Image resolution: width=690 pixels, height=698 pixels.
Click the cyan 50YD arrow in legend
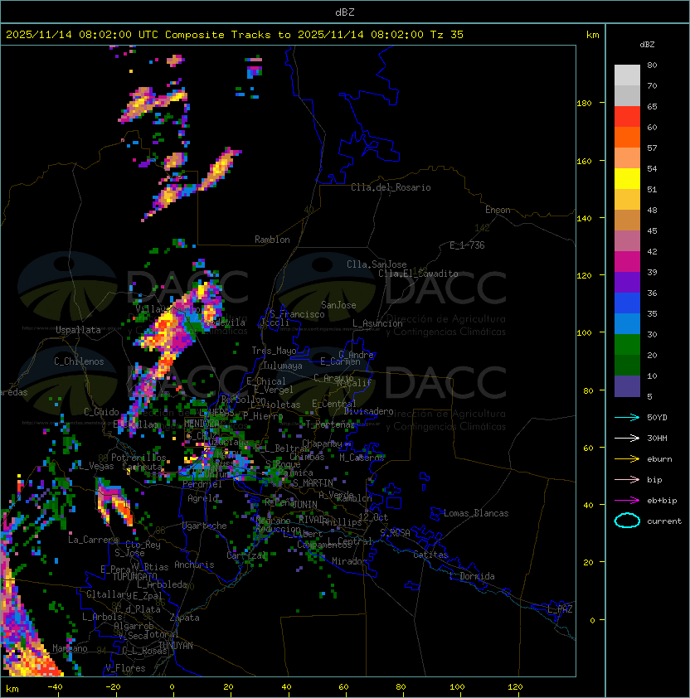tap(627, 417)
